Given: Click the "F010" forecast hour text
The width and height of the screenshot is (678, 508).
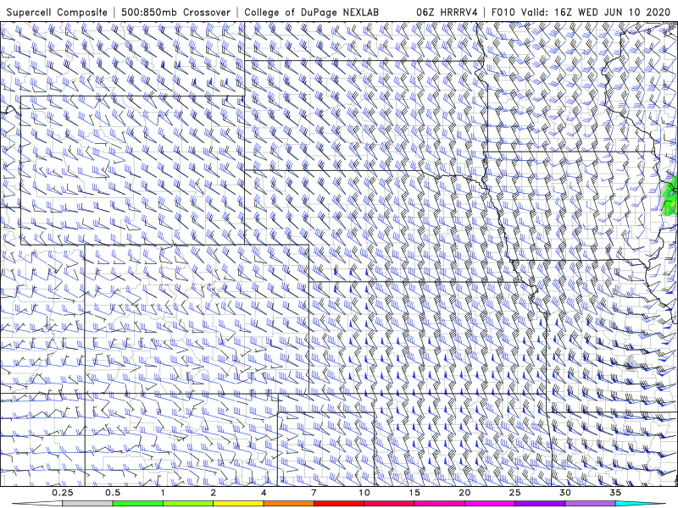Looking at the screenshot, I should tap(503, 12).
